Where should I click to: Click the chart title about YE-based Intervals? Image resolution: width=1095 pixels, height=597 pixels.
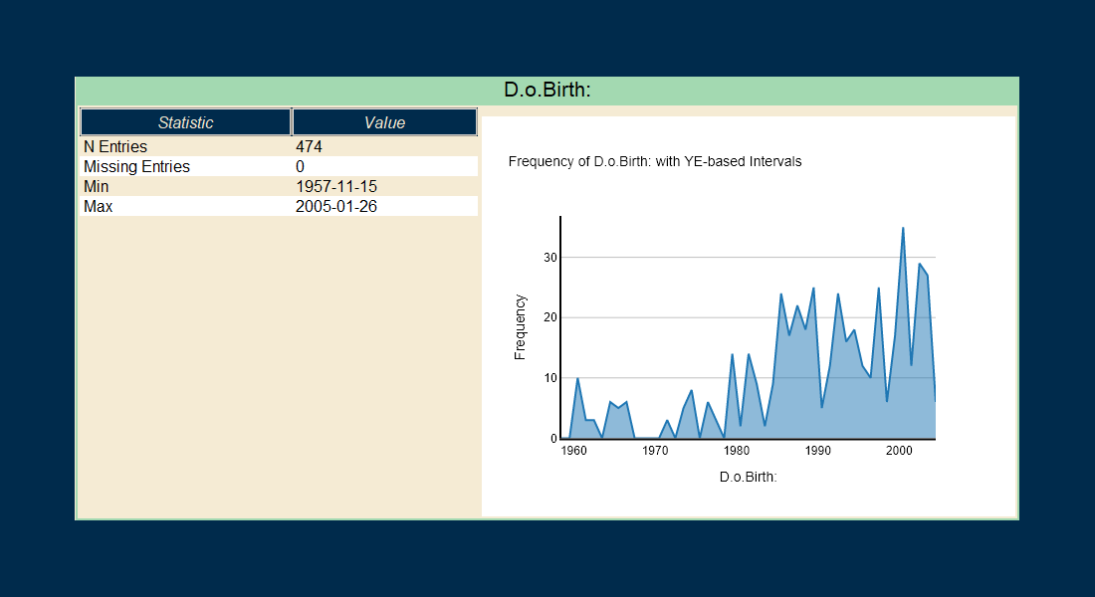pos(654,161)
